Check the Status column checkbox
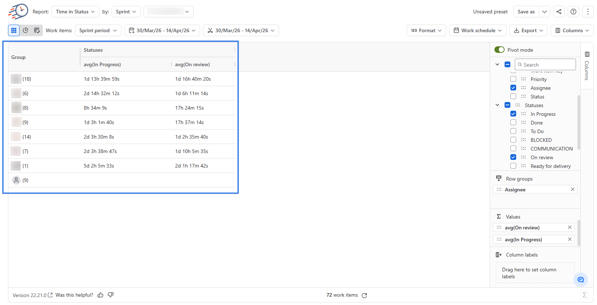Screen dimensions: 597x305 [513, 96]
